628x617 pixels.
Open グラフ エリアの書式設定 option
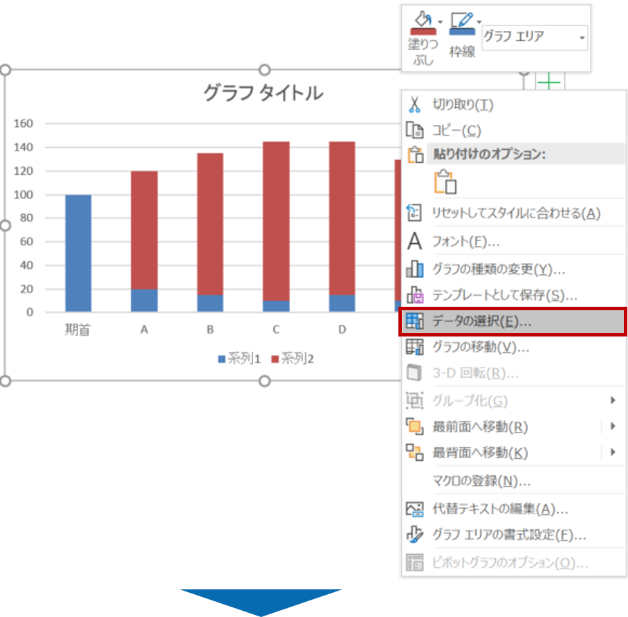tap(508, 534)
